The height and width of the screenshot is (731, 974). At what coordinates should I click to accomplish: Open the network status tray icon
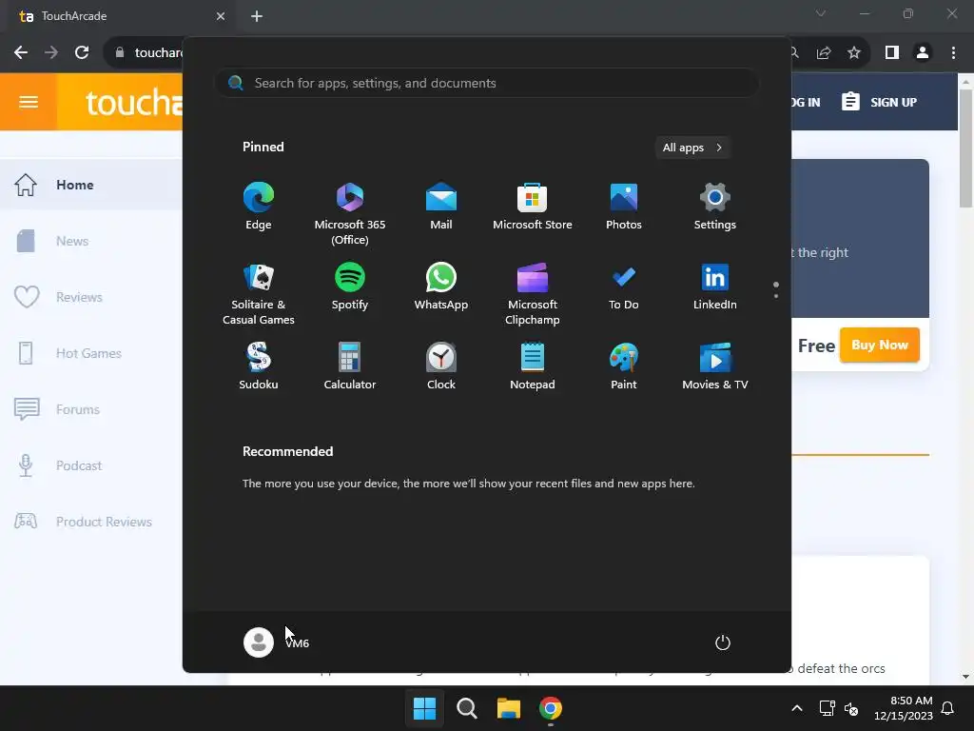click(x=827, y=708)
